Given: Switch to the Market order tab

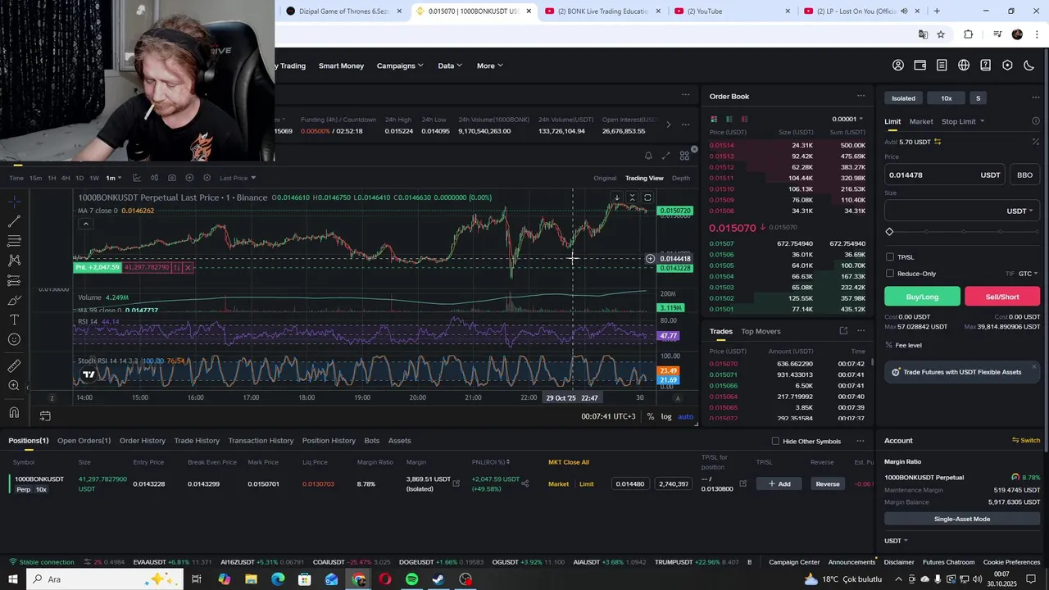Looking at the screenshot, I should (x=920, y=121).
